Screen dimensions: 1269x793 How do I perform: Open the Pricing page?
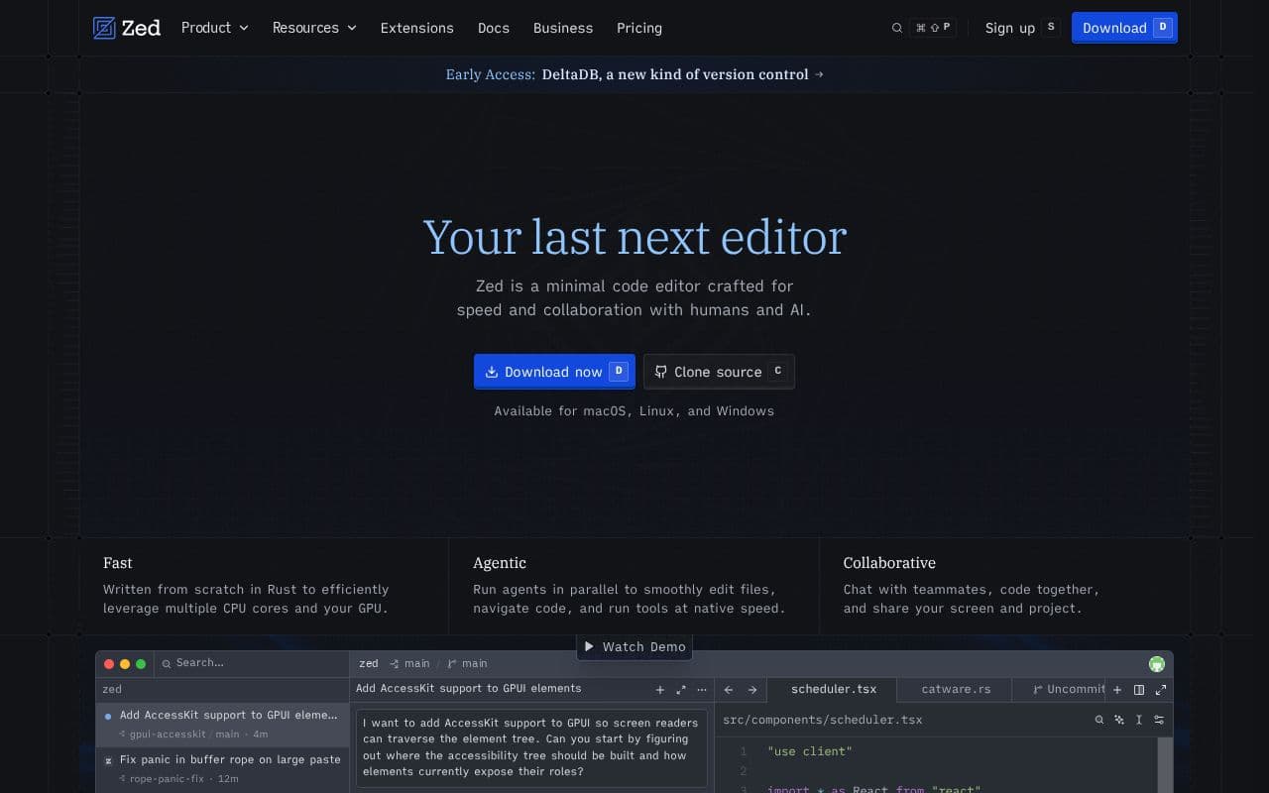point(639,28)
